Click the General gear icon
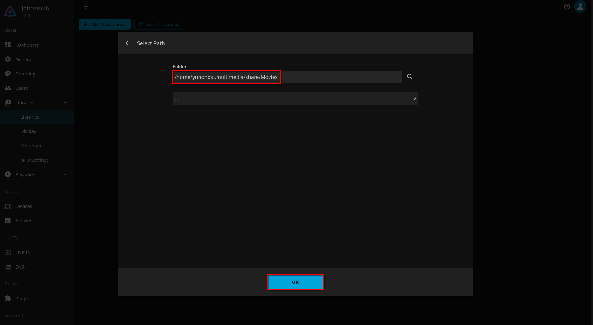Viewport: 593px width, 325px height. point(8,59)
